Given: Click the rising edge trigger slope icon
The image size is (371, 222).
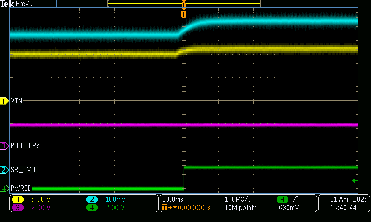Looking at the screenshot, I should coord(295,199).
